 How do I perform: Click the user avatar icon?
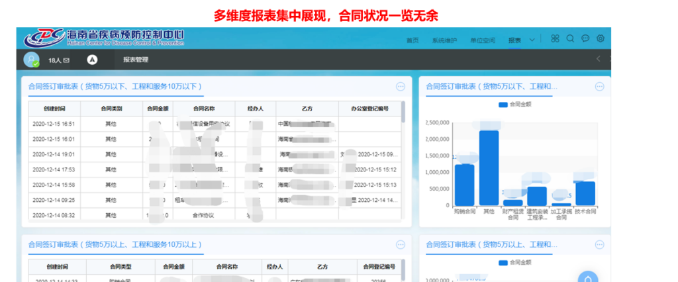[31, 60]
